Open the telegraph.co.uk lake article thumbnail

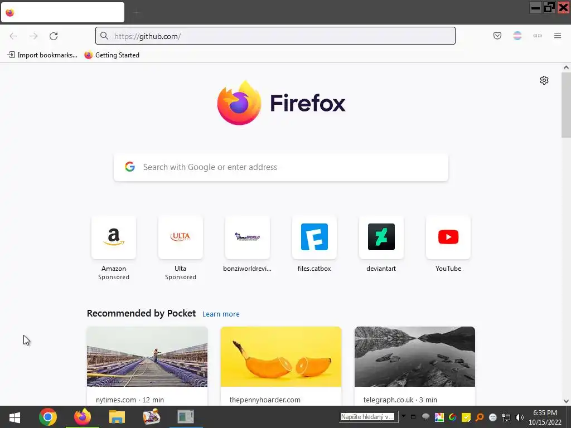point(415,357)
